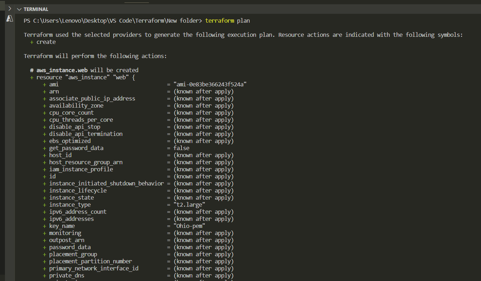Click the 'host_resource_group_arn' attribute
481x281 pixels.
tap(86, 162)
